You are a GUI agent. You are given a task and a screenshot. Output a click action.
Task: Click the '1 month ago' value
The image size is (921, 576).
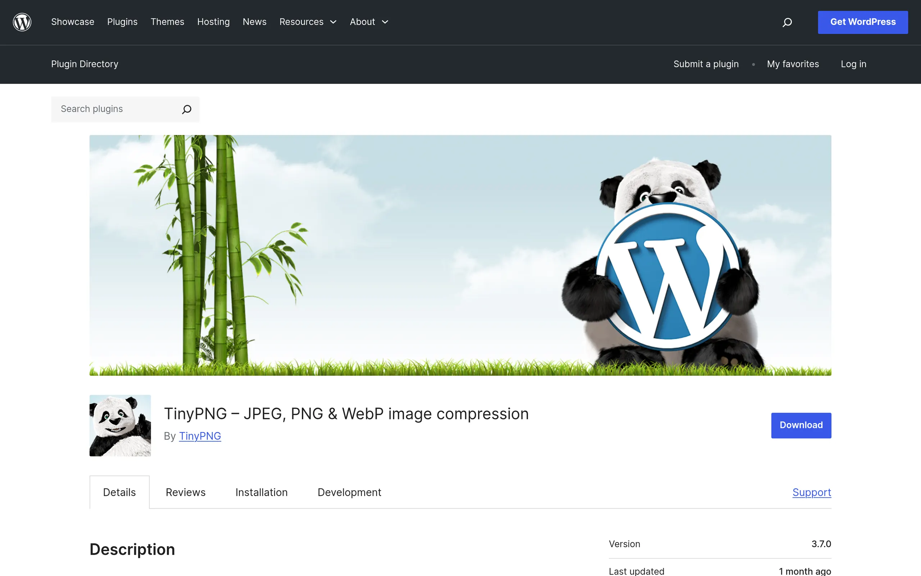[804, 571]
